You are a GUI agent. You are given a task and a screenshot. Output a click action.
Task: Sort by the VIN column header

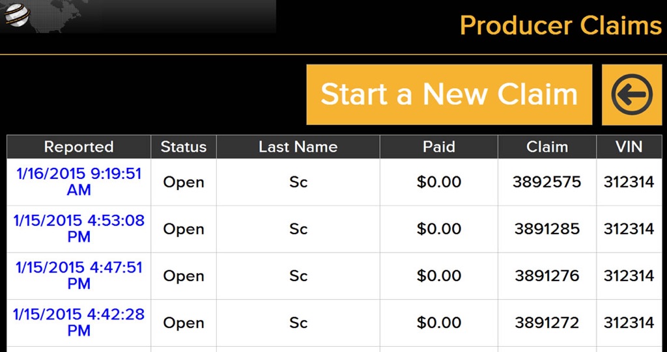click(629, 147)
